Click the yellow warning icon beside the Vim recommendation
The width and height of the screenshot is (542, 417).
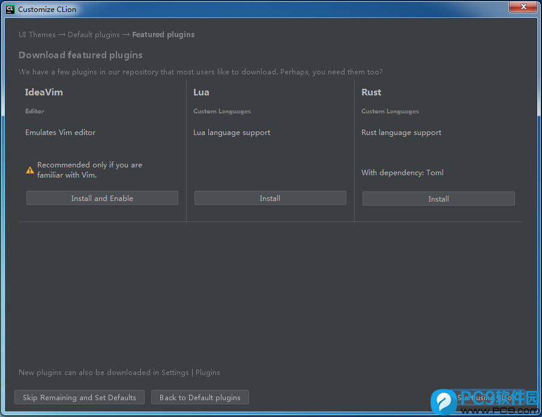point(30,170)
